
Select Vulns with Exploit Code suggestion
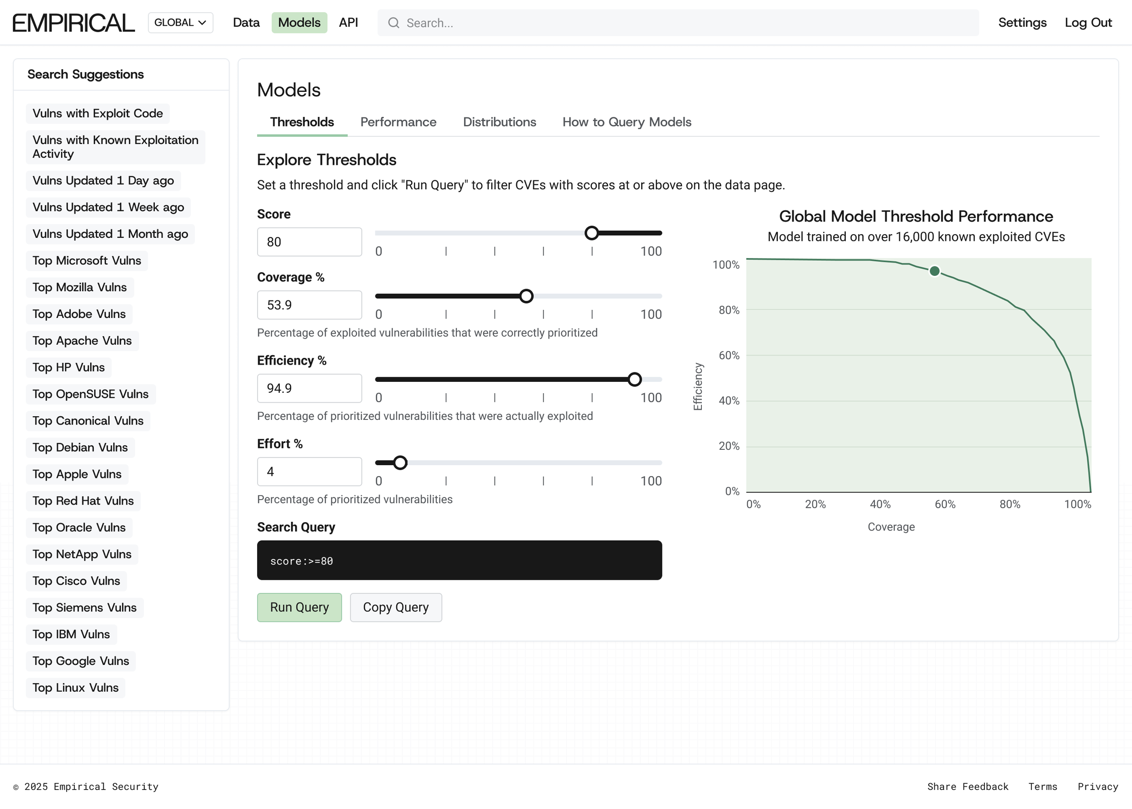[x=98, y=114]
